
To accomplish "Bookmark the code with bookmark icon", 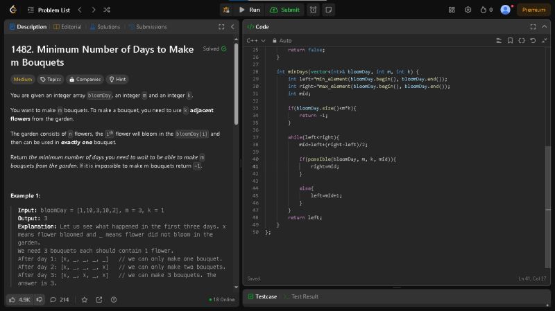I will [x=509, y=40].
